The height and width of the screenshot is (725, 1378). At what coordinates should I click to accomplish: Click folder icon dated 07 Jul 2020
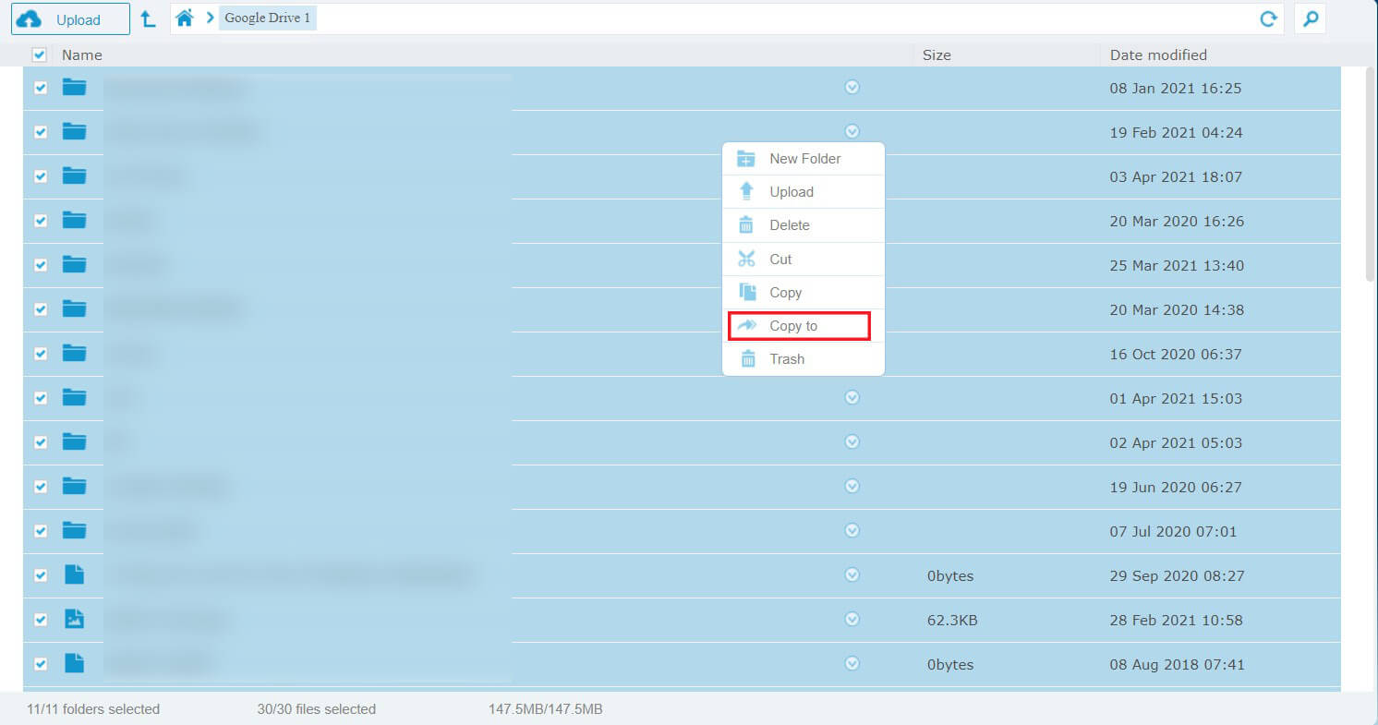click(74, 530)
